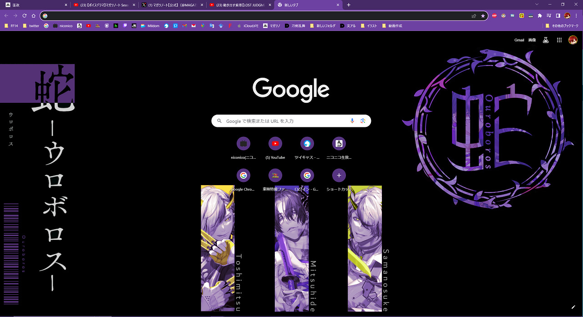Open the イラスト bookmarks folder
The height and width of the screenshot is (317, 583).
click(x=369, y=26)
